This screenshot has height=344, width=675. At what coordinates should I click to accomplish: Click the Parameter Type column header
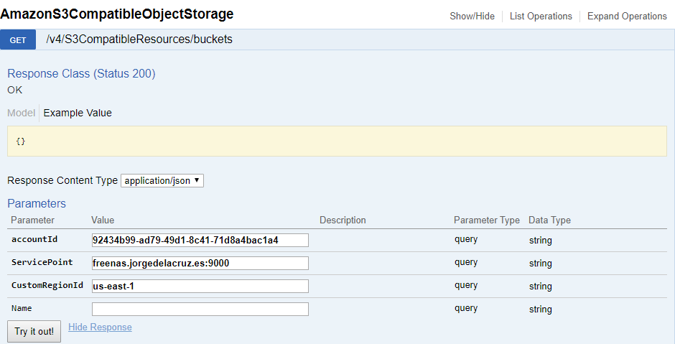pos(486,220)
